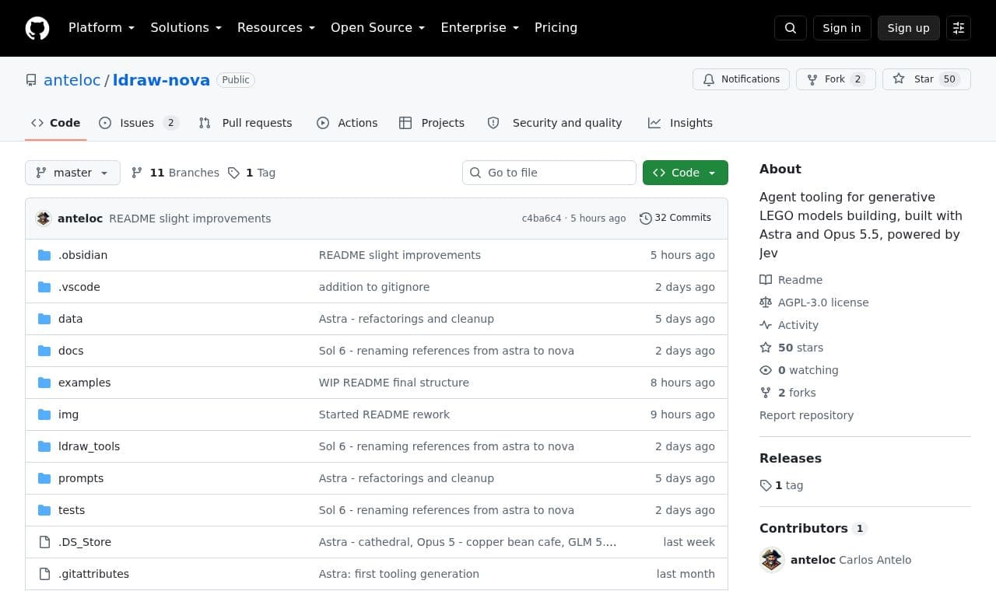
Task: Click the star icon on Star button
Action: (x=899, y=79)
